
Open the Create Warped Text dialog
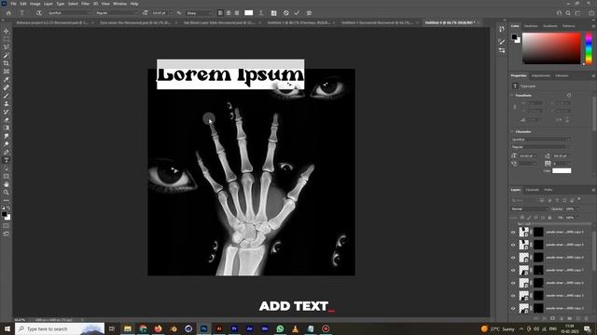pyautogui.click(x=261, y=13)
